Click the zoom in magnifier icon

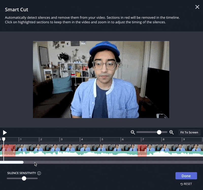click(172, 132)
